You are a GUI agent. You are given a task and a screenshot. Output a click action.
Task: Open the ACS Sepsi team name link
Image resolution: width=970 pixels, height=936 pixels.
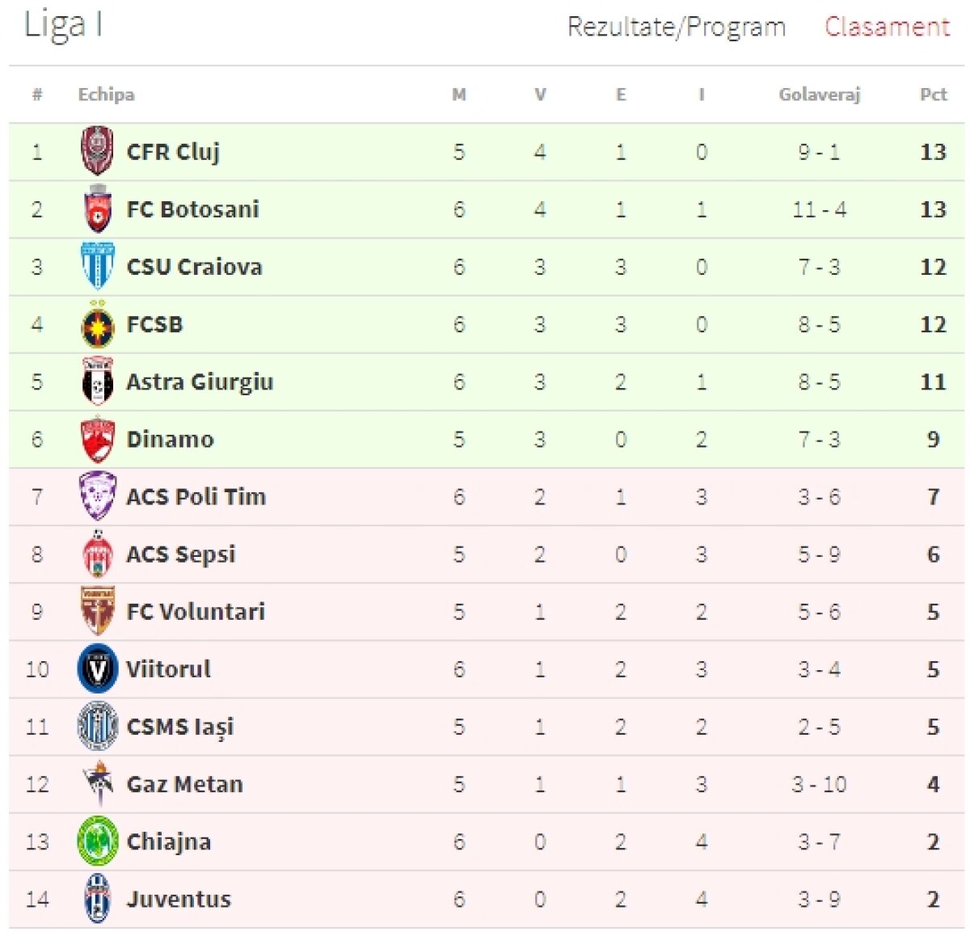[181, 554]
